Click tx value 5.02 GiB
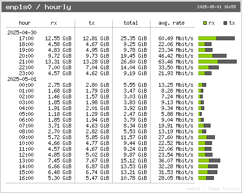242x193 pixels. coord(97,155)
